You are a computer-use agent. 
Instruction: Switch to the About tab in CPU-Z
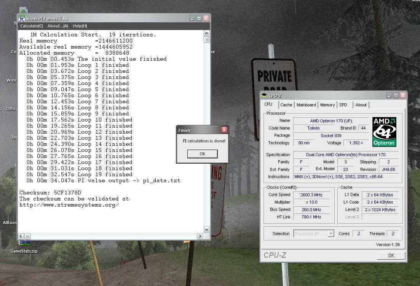click(x=361, y=105)
